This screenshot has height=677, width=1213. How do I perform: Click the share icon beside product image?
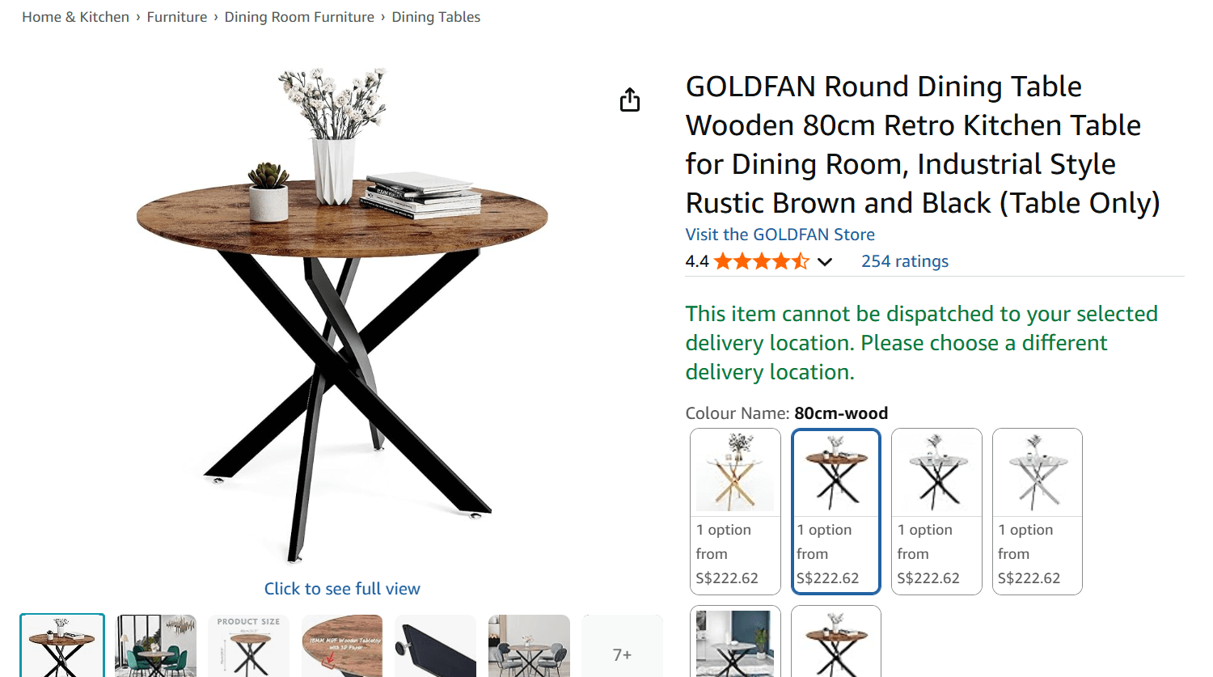click(630, 100)
